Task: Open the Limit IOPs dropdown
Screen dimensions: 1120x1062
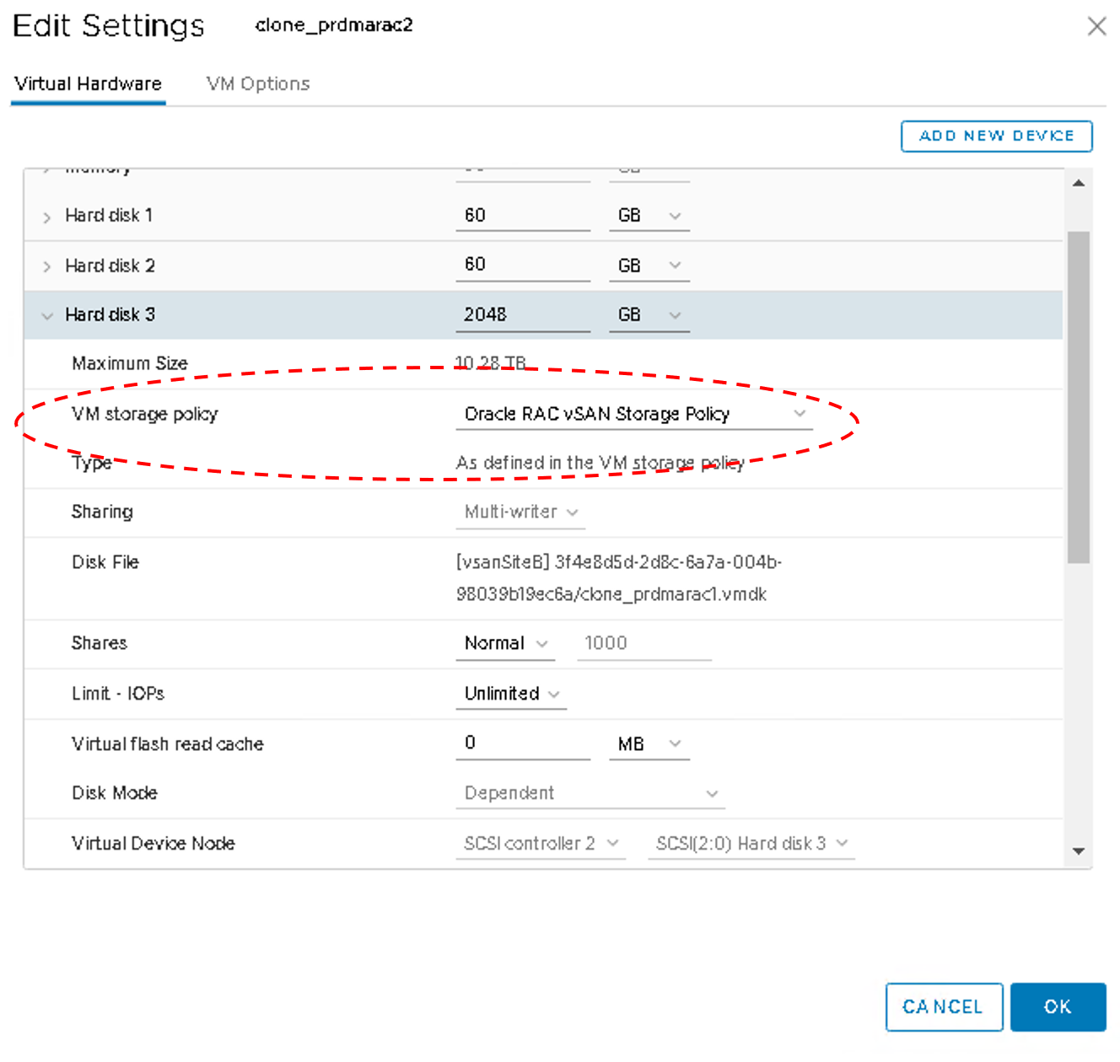Action: (511, 694)
